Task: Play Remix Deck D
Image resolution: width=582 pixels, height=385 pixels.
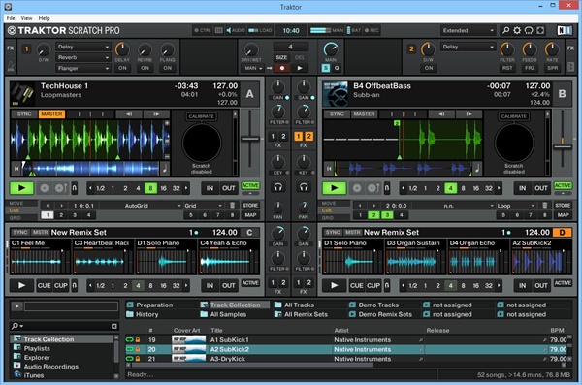Action: point(335,285)
